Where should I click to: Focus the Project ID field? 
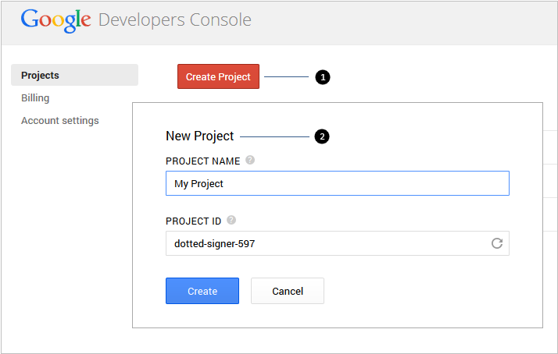(338, 243)
